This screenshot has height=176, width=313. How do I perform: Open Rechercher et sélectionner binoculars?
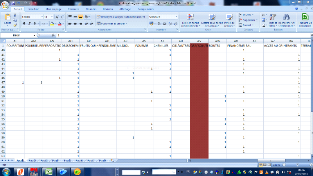point(286,20)
